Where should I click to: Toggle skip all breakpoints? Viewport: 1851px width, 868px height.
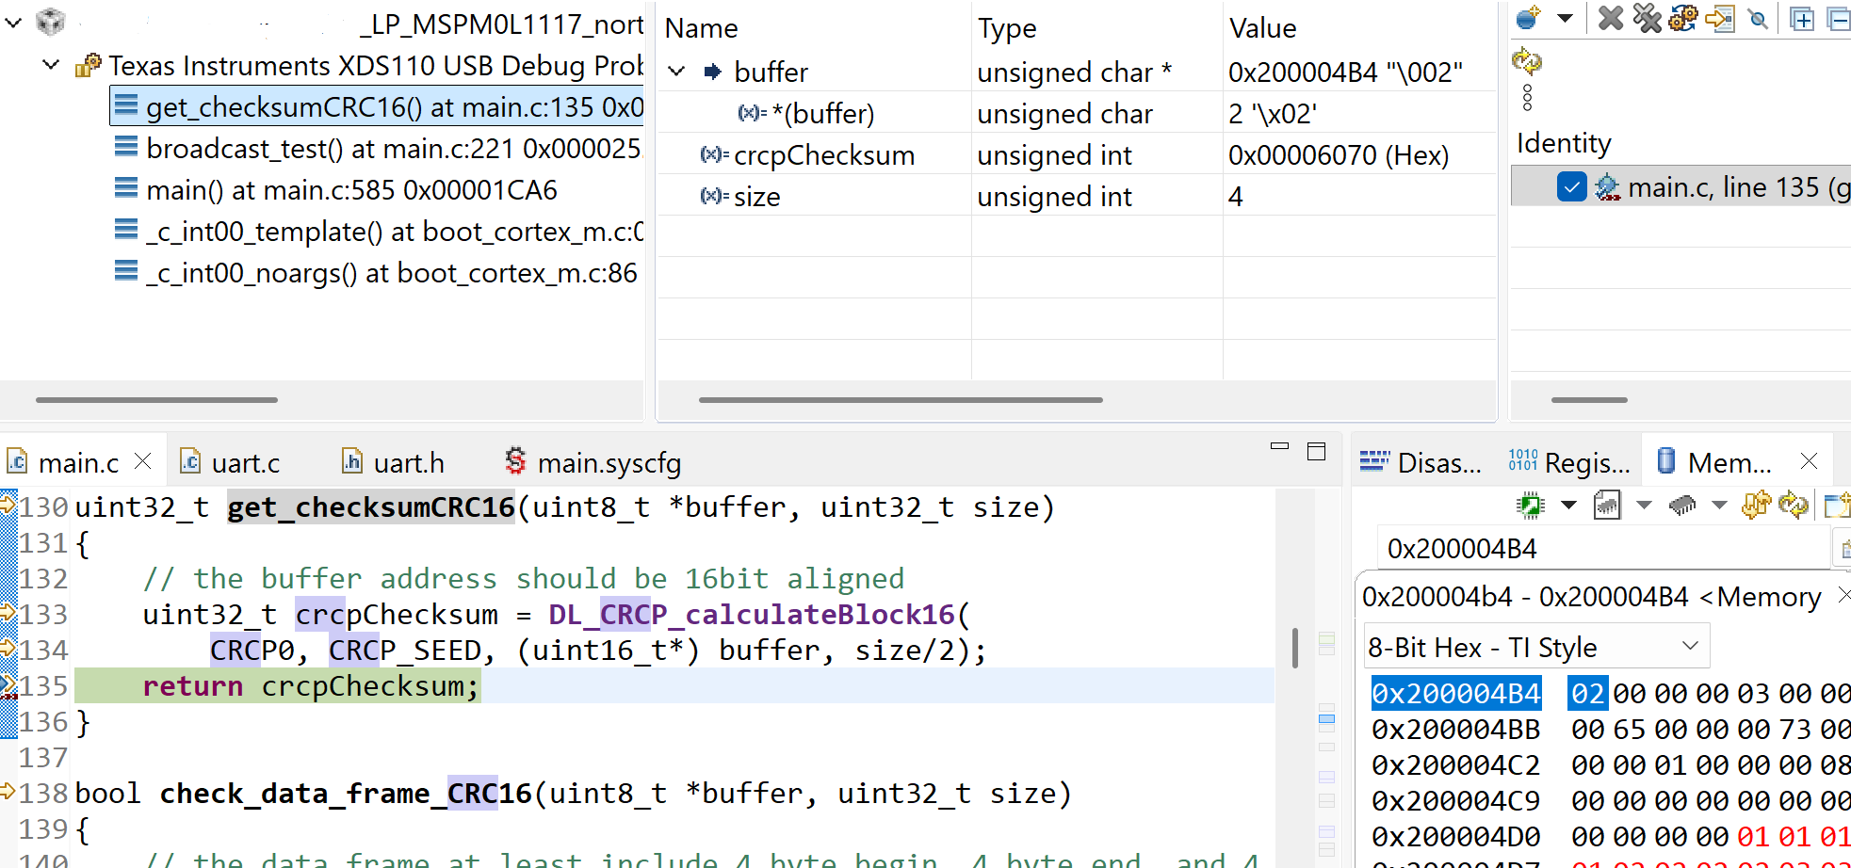tap(1758, 18)
